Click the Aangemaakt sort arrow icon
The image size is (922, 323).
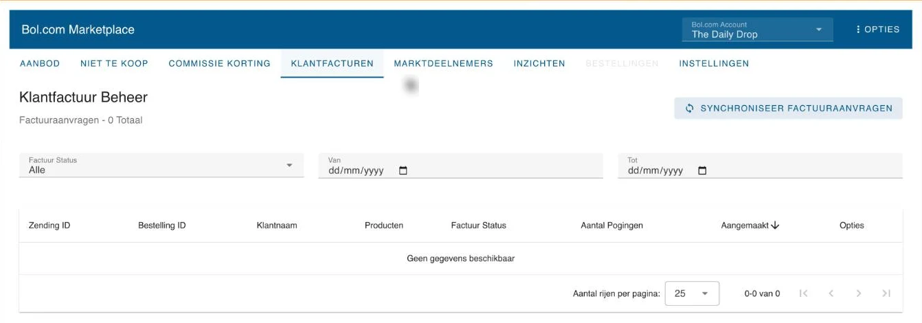(x=776, y=225)
